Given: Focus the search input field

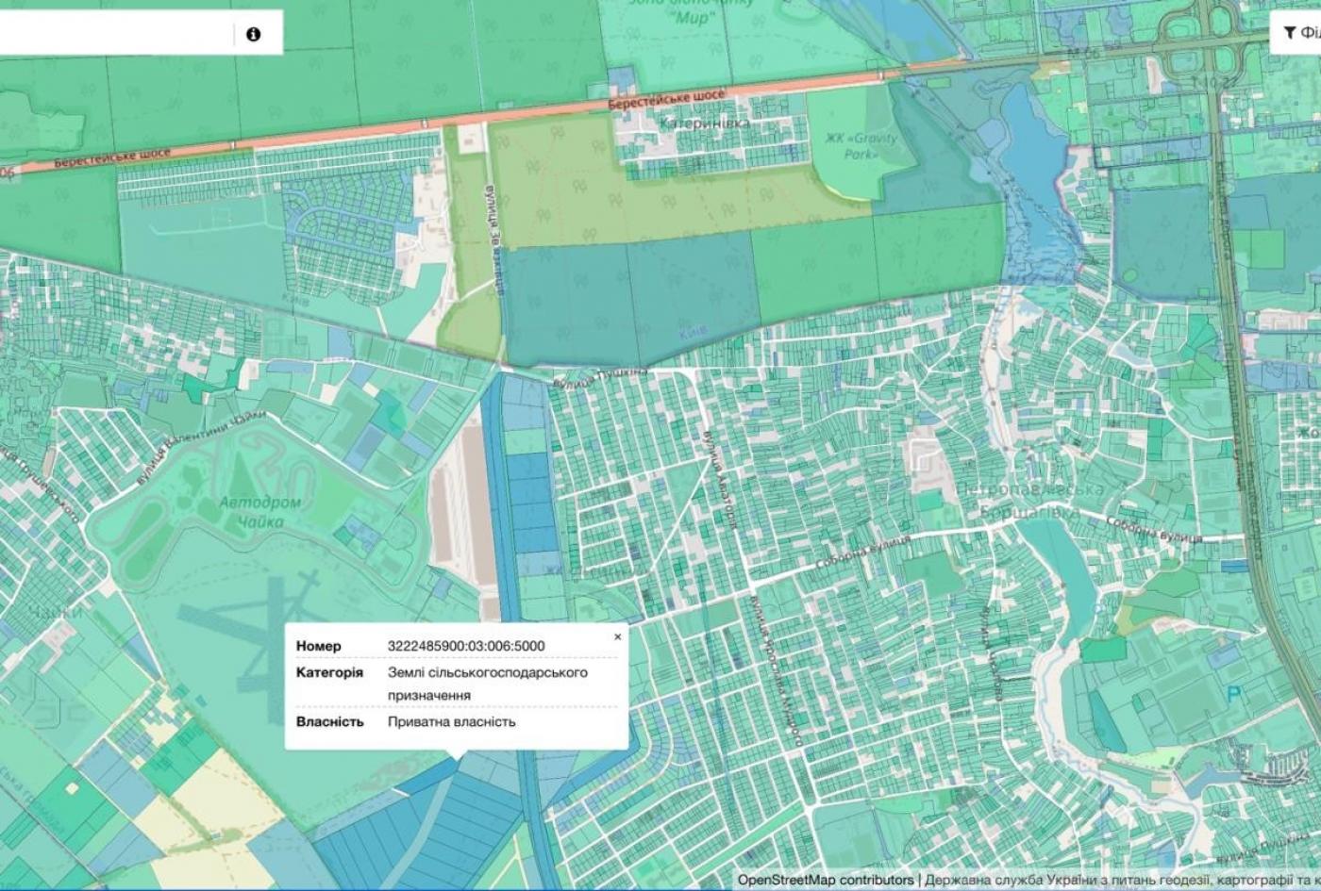Looking at the screenshot, I should coord(113,34).
